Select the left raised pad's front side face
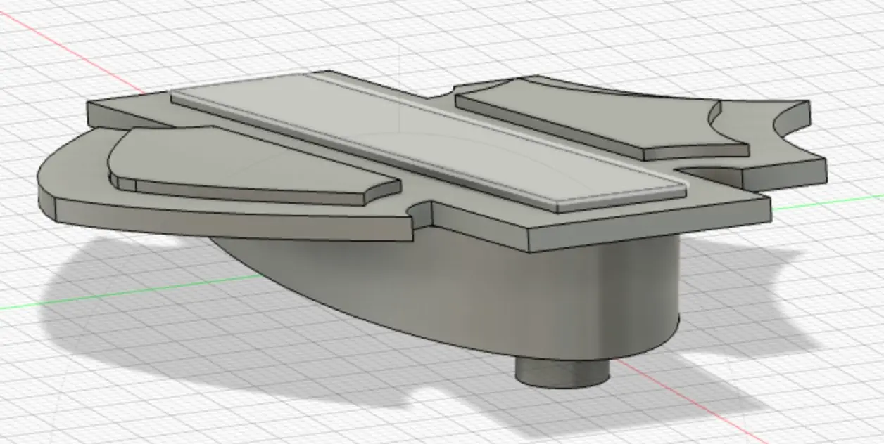The width and height of the screenshot is (884, 444). point(253,190)
